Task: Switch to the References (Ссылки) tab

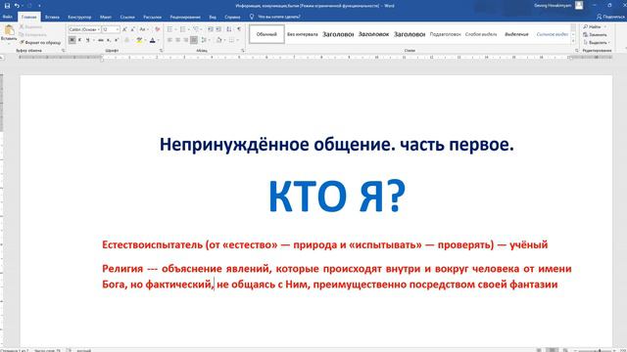Action: point(127,18)
